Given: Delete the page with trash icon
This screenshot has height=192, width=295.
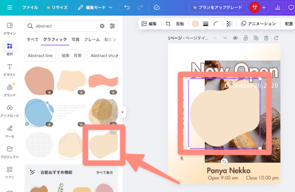Looking at the screenshot, I should [266, 38].
